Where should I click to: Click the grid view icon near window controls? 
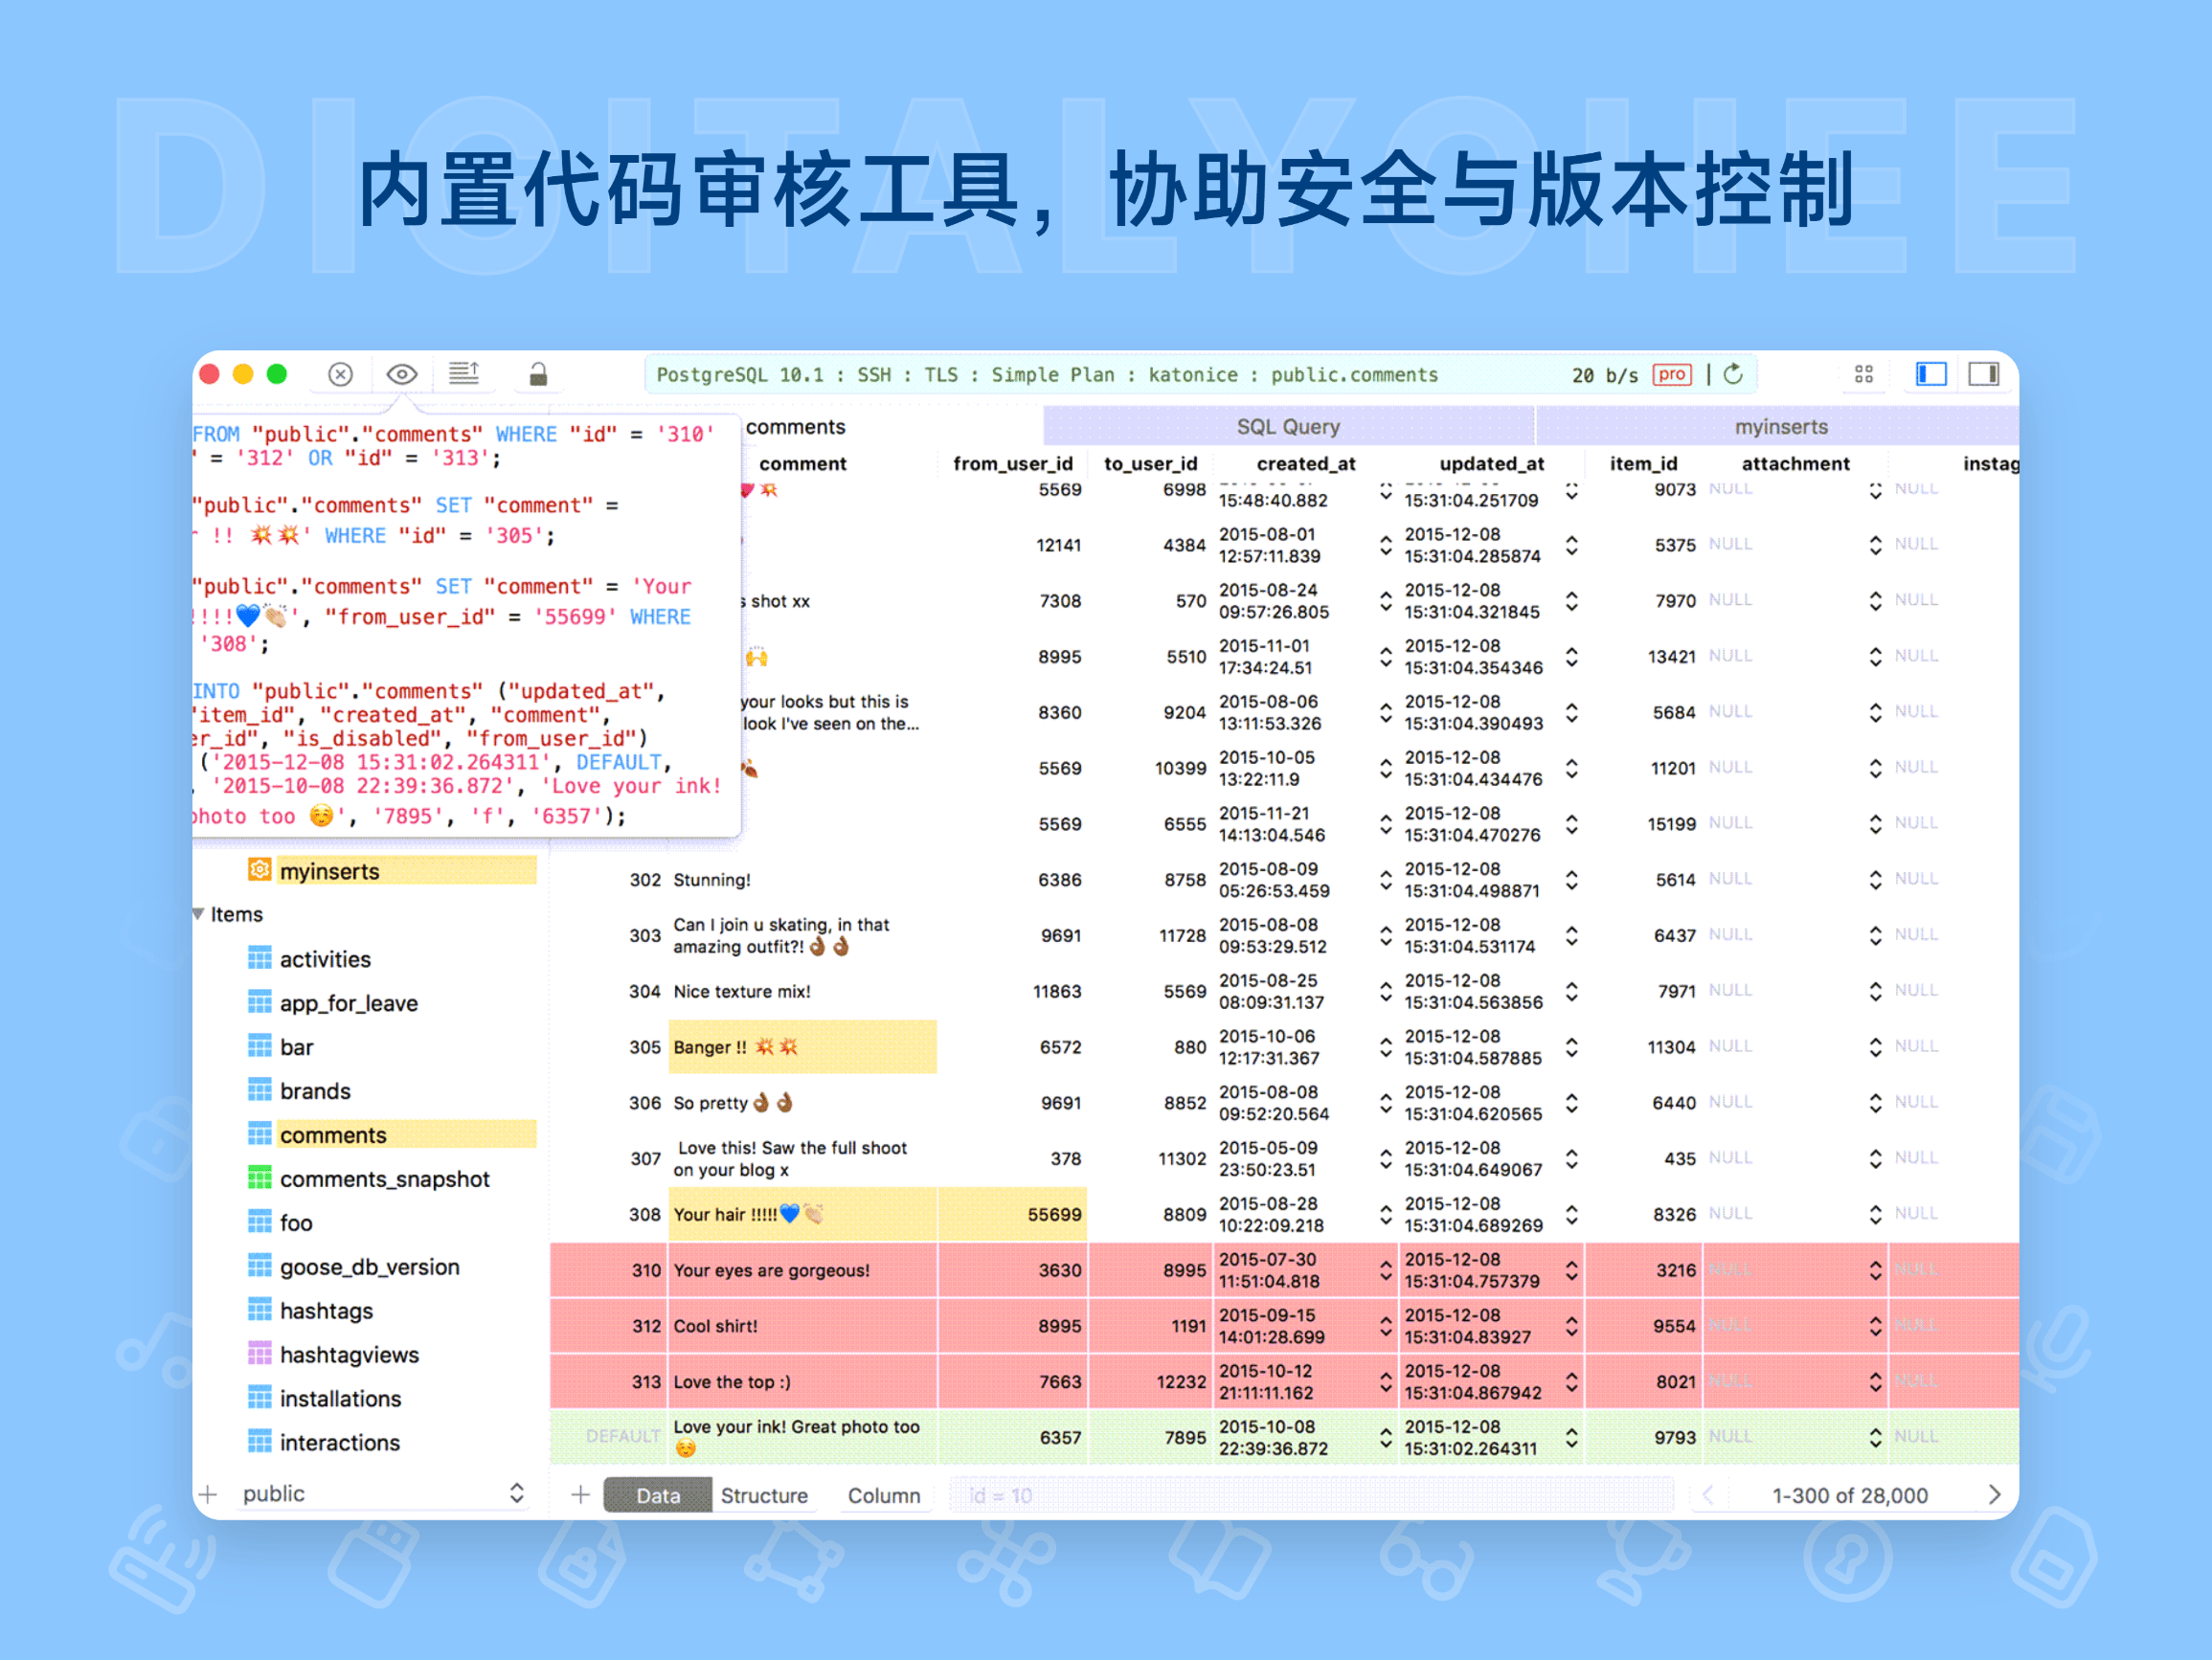click(x=1864, y=373)
